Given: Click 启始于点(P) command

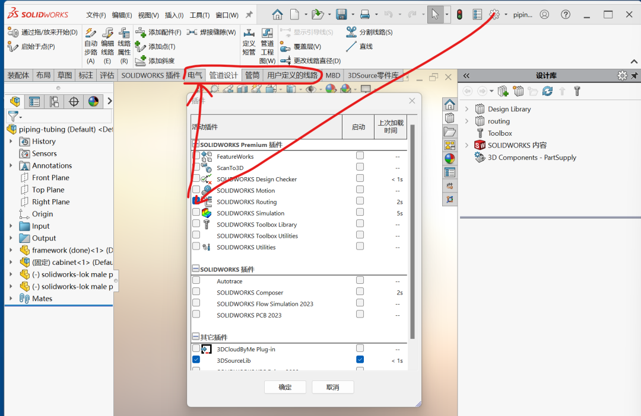Looking at the screenshot, I should 31,47.
